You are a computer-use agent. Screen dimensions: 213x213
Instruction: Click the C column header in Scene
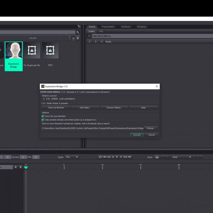click(x=89, y=42)
